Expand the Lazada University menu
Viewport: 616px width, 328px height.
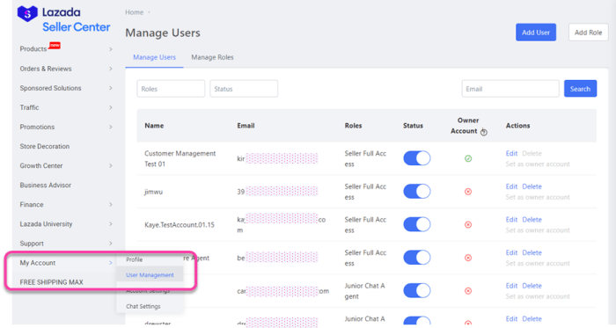(66, 224)
